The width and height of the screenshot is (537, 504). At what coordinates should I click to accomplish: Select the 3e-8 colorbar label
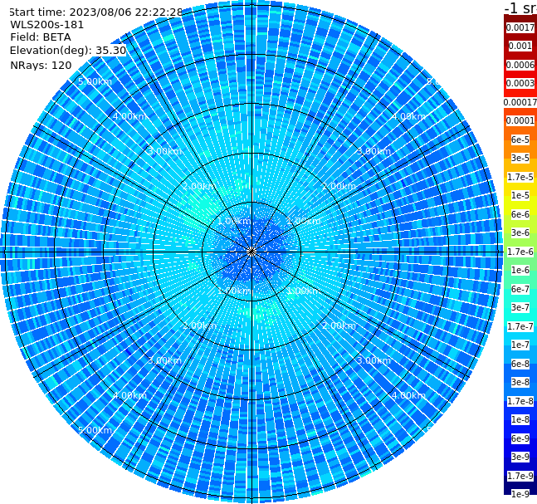[520, 382]
